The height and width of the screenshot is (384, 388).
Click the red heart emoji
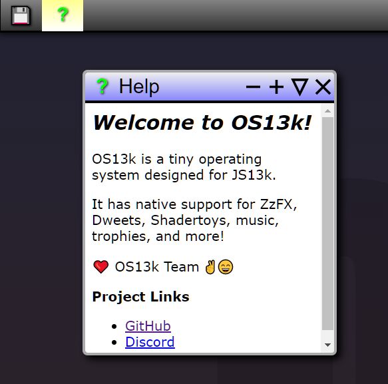(x=100, y=267)
